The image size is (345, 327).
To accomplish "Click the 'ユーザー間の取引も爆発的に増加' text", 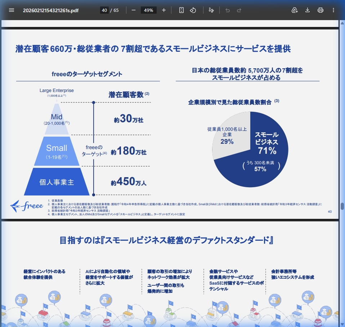I will 166,288.
